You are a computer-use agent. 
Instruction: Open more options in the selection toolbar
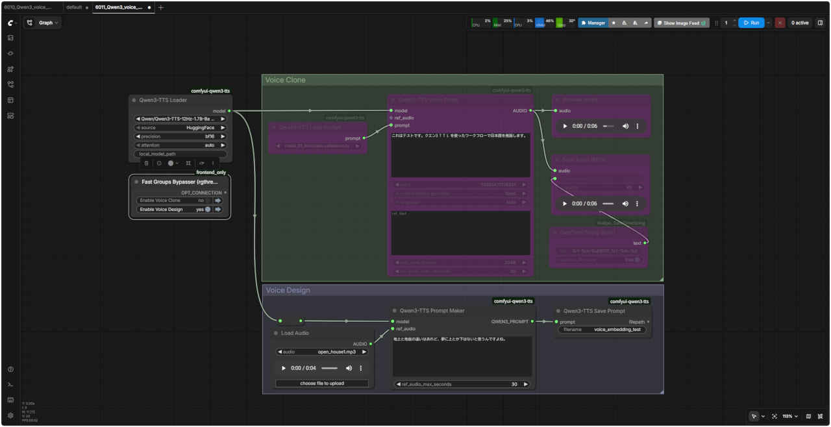(213, 163)
